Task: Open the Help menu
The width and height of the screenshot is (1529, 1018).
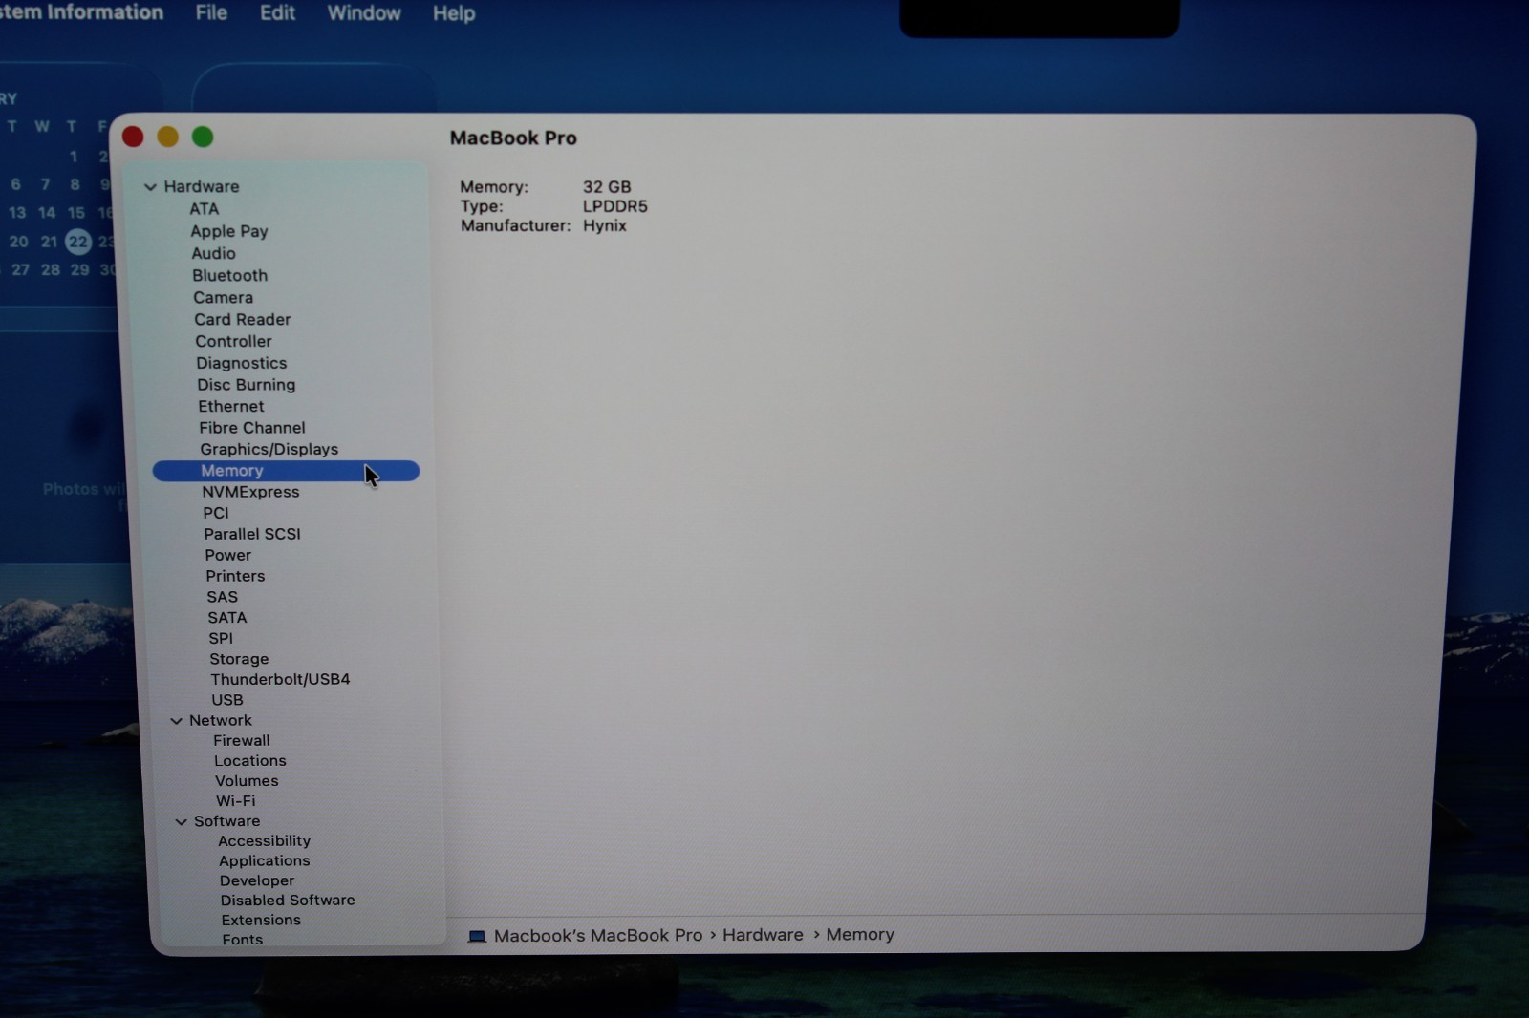Action: pyautogui.click(x=453, y=13)
